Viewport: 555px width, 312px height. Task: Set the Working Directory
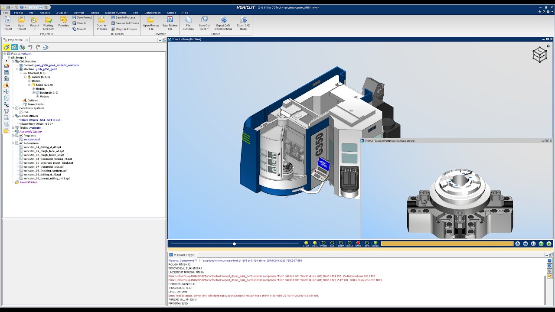point(48,23)
